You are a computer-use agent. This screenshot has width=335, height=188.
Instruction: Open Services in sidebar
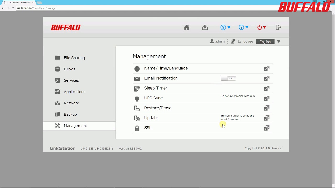[x=79, y=80]
